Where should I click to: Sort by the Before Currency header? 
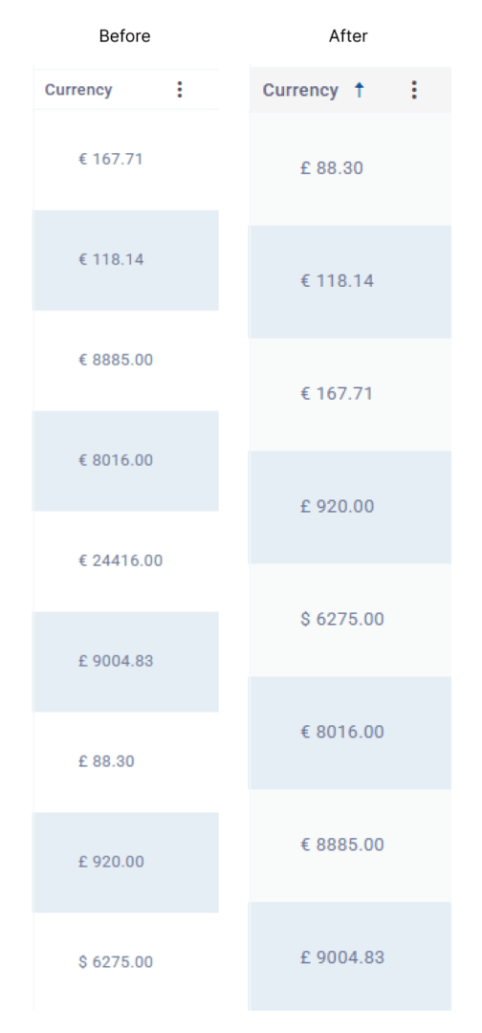pos(78,90)
